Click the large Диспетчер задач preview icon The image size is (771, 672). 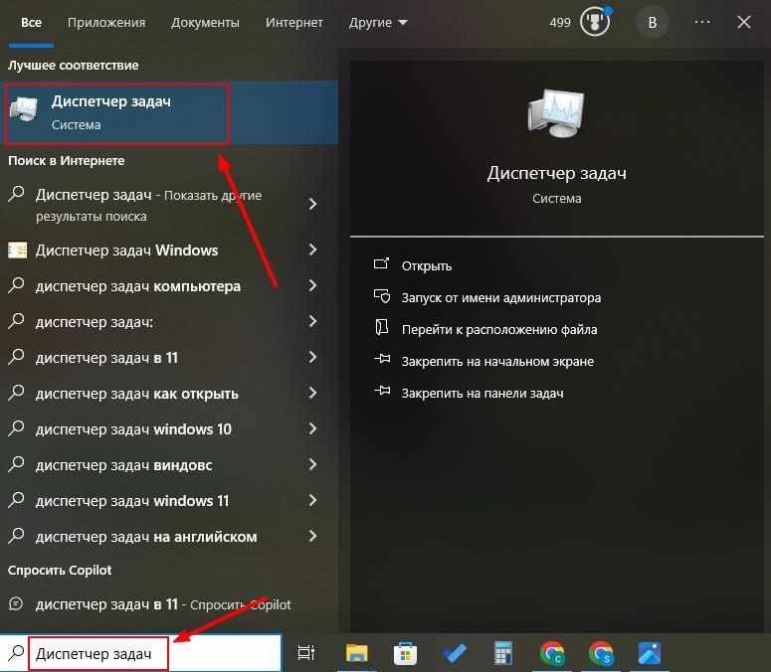pyautogui.click(x=556, y=113)
